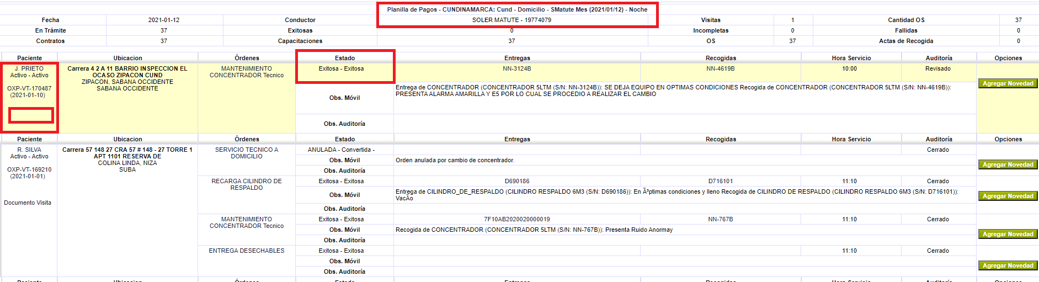Screen dimensions: 1039x282
Task: Click the Exitosa - Exitosa status in J. PRIETO's row
Action: click(341, 68)
